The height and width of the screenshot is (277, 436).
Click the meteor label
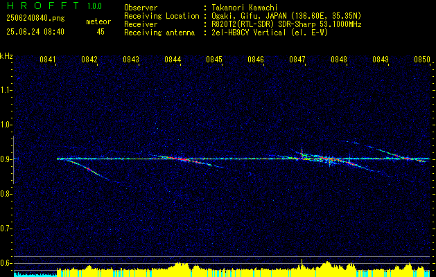pyautogui.click(x=98, y=21)
